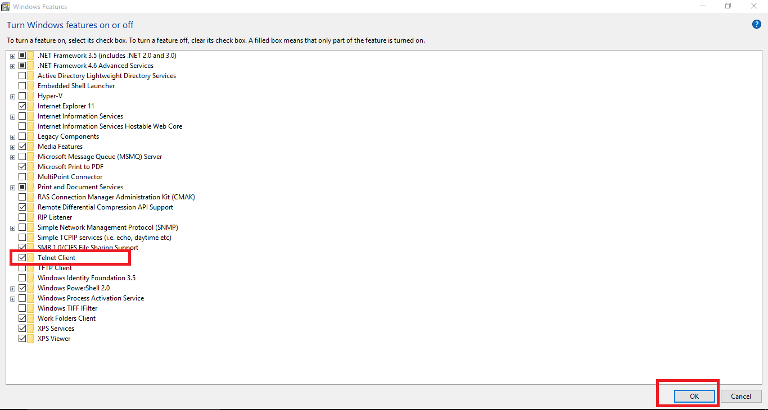Select "Remote Differential Compression API Support" text
The width and height of the screenshot is (768, 410).
pyautogui.click(x=105, y=207)
